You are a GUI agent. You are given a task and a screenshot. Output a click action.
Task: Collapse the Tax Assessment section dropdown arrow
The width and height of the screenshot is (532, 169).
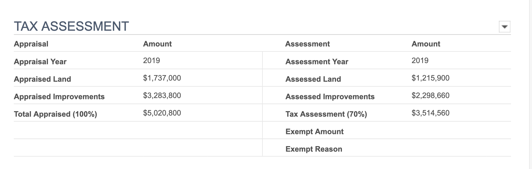pyautogui.click(x=505, y=27)
